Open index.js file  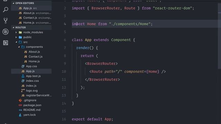(31, 86)
